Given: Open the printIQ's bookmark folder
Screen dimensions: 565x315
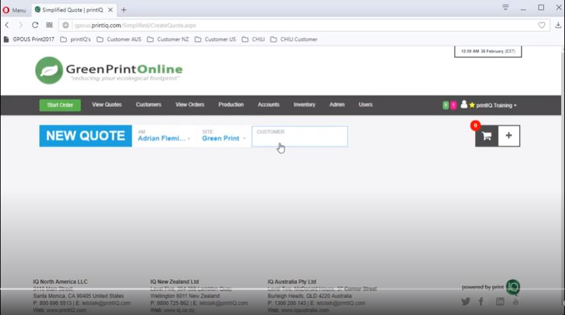Looking at the screenshot, I should (76, 39).
